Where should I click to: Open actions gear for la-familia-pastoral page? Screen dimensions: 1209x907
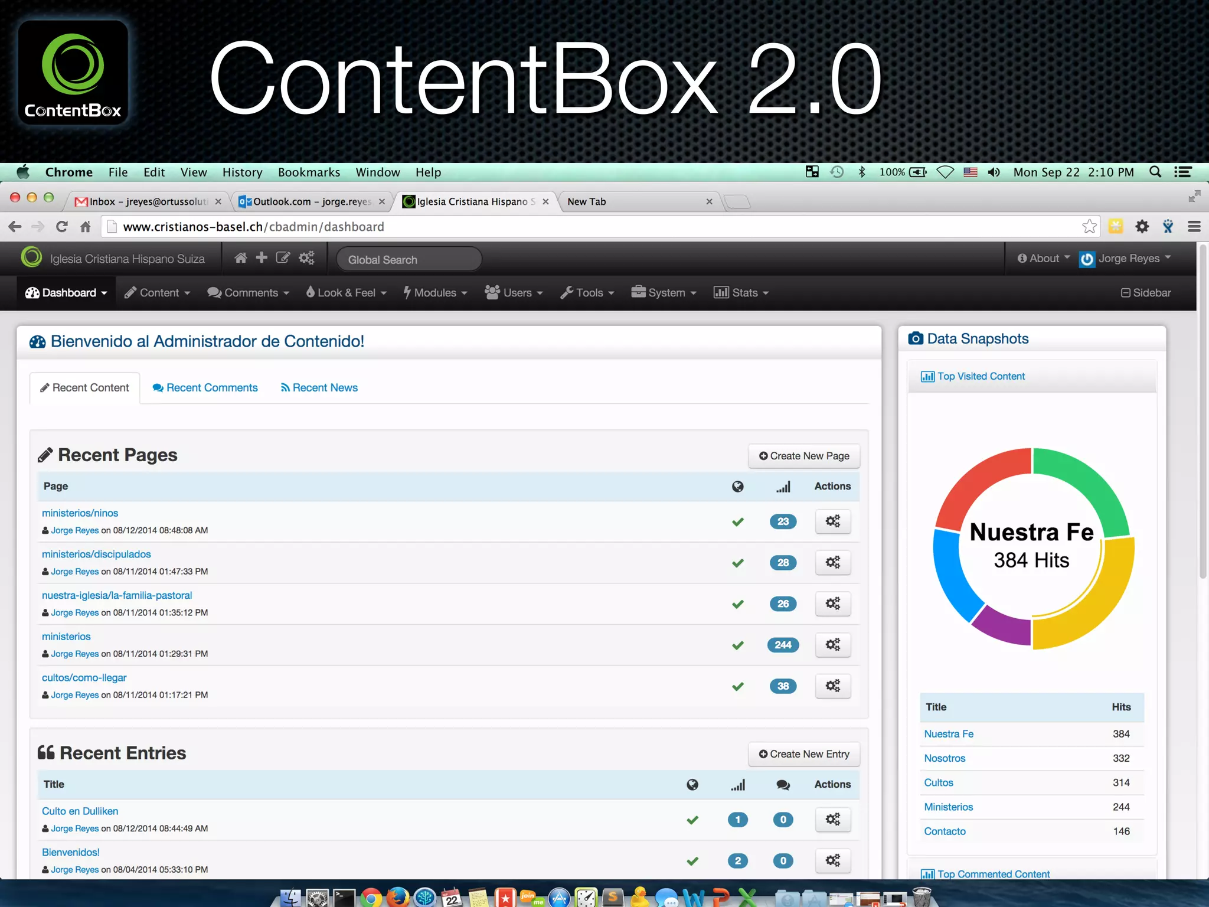832,603
